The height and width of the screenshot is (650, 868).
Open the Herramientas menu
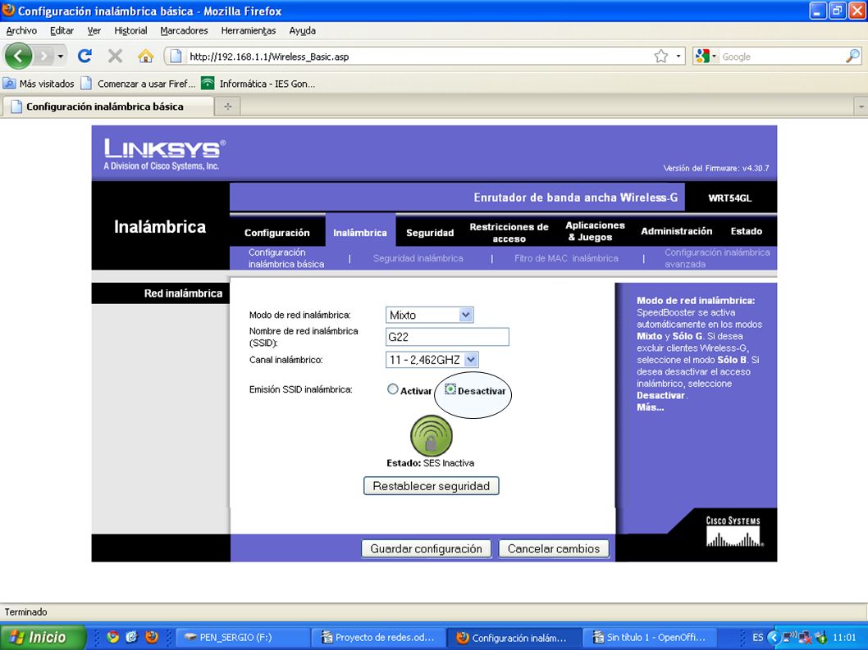click(x=248, y=30)
